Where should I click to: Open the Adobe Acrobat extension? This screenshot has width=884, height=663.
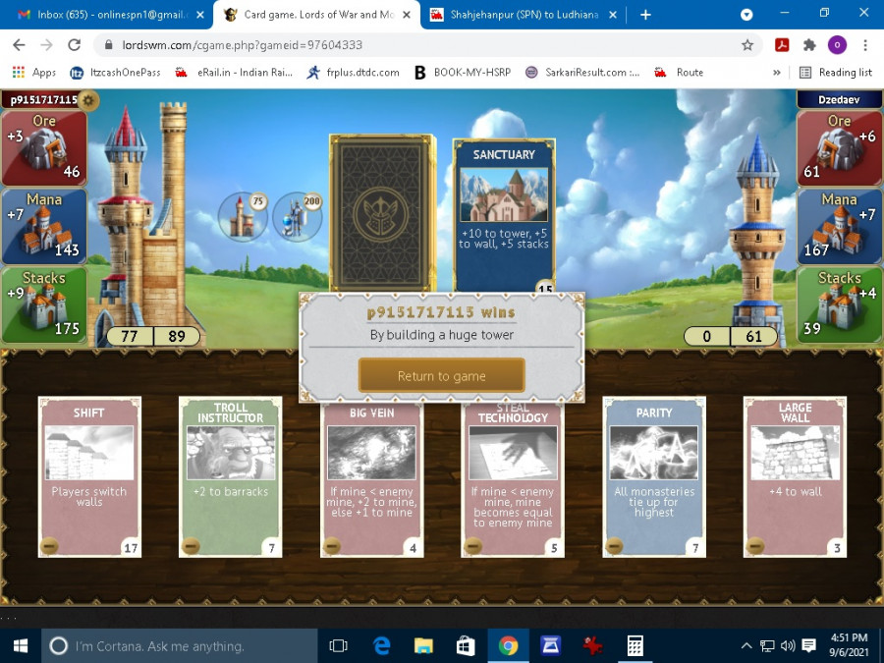pyautogui.click(x=782, y=45)
